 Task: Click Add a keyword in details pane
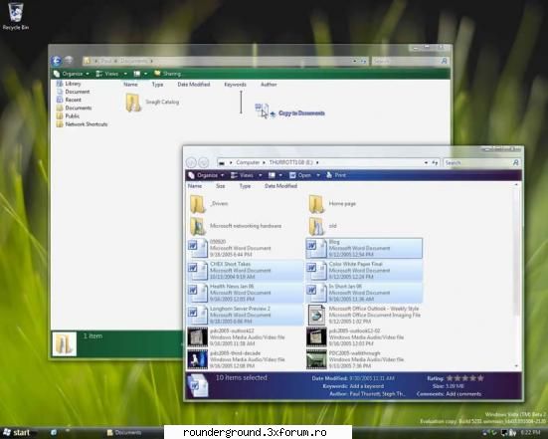click(x=367, y=386)
